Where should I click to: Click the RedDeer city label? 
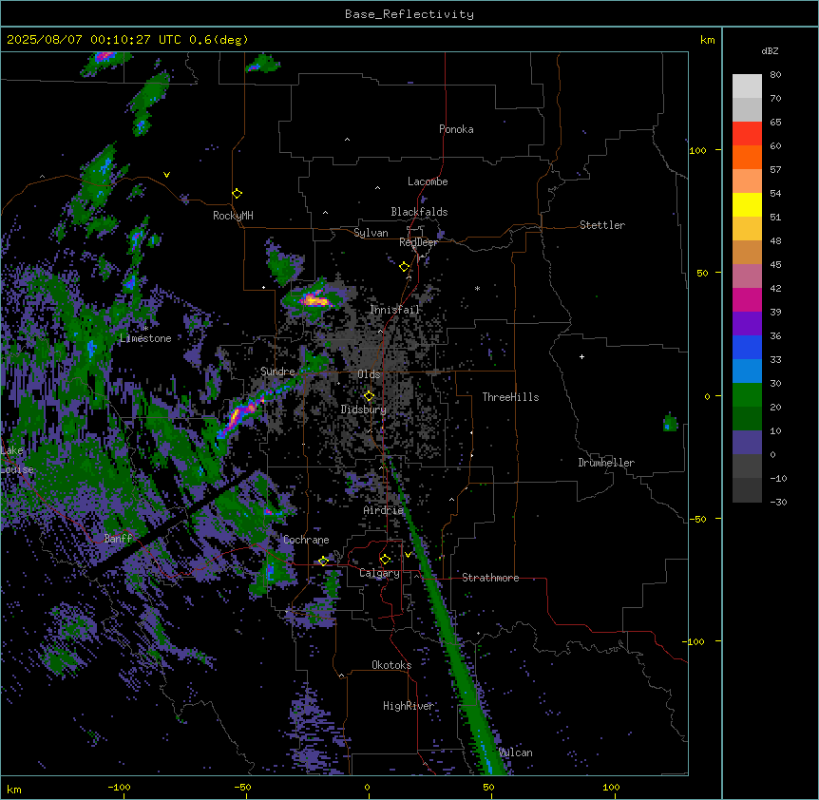point(418,242)
